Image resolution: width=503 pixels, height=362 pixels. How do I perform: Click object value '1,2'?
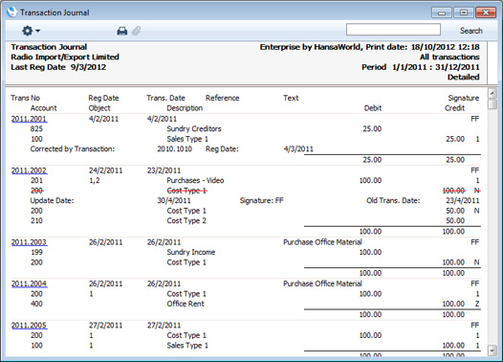click(95, 180)
